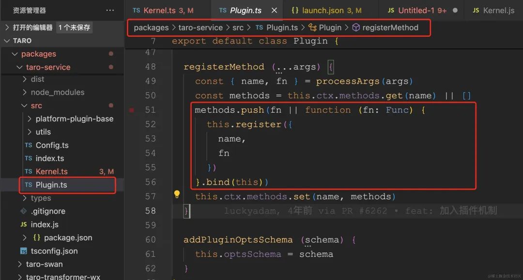Expand the types folder
The height and width of the screenshot is (280, 523).
tap(24, 198)
